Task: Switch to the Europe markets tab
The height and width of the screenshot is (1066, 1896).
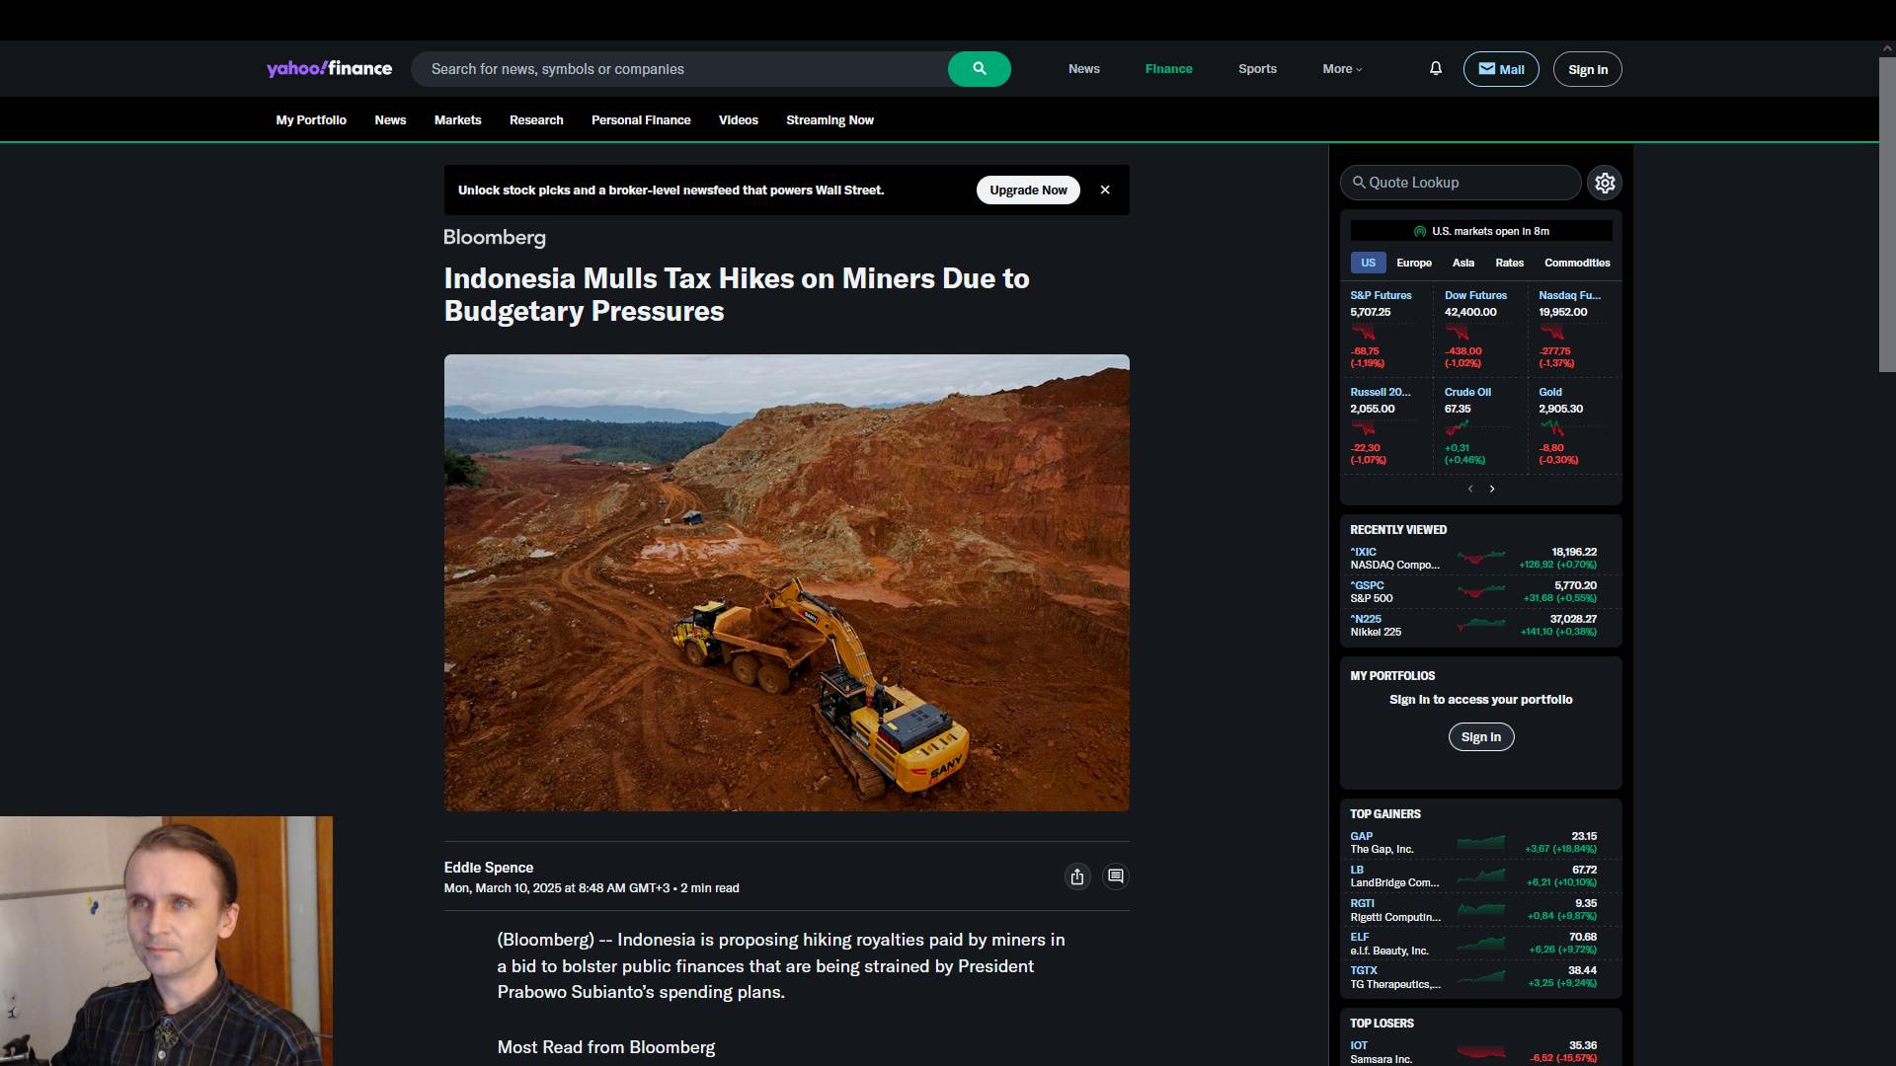Action: coord(1413,263)
